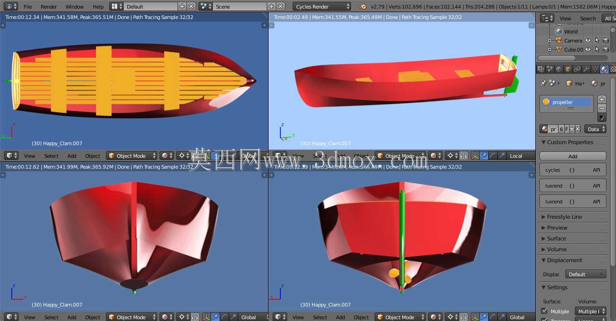Toggle selectability arrow for Camera
Image resolution: width=616 pixels, height=321 pixels.
(x=597, y=40)
